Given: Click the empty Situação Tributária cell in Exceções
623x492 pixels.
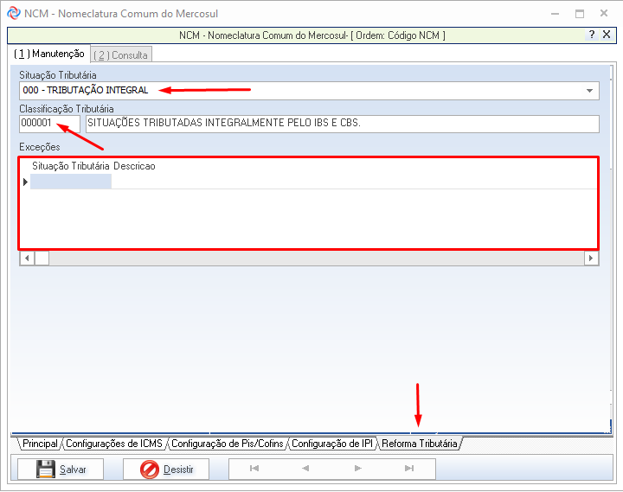Looking at the screenshot, I should click(71, 182).
